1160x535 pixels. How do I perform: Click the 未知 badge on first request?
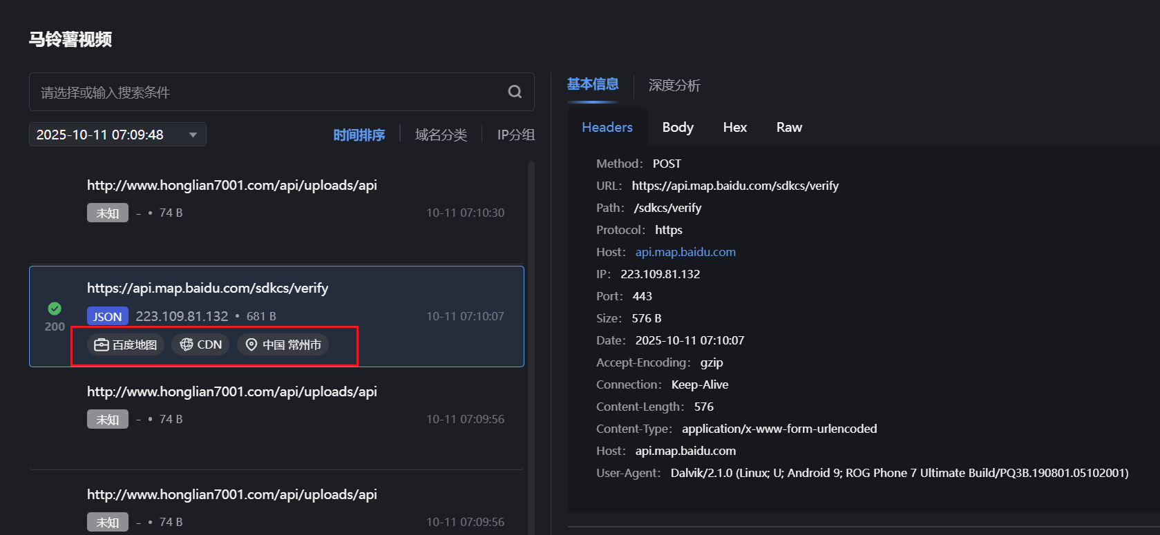pos(108,213)
